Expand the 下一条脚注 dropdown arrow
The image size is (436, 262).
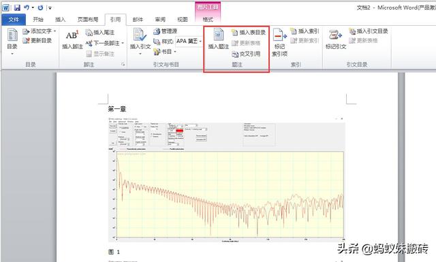[x=123, y=44]
